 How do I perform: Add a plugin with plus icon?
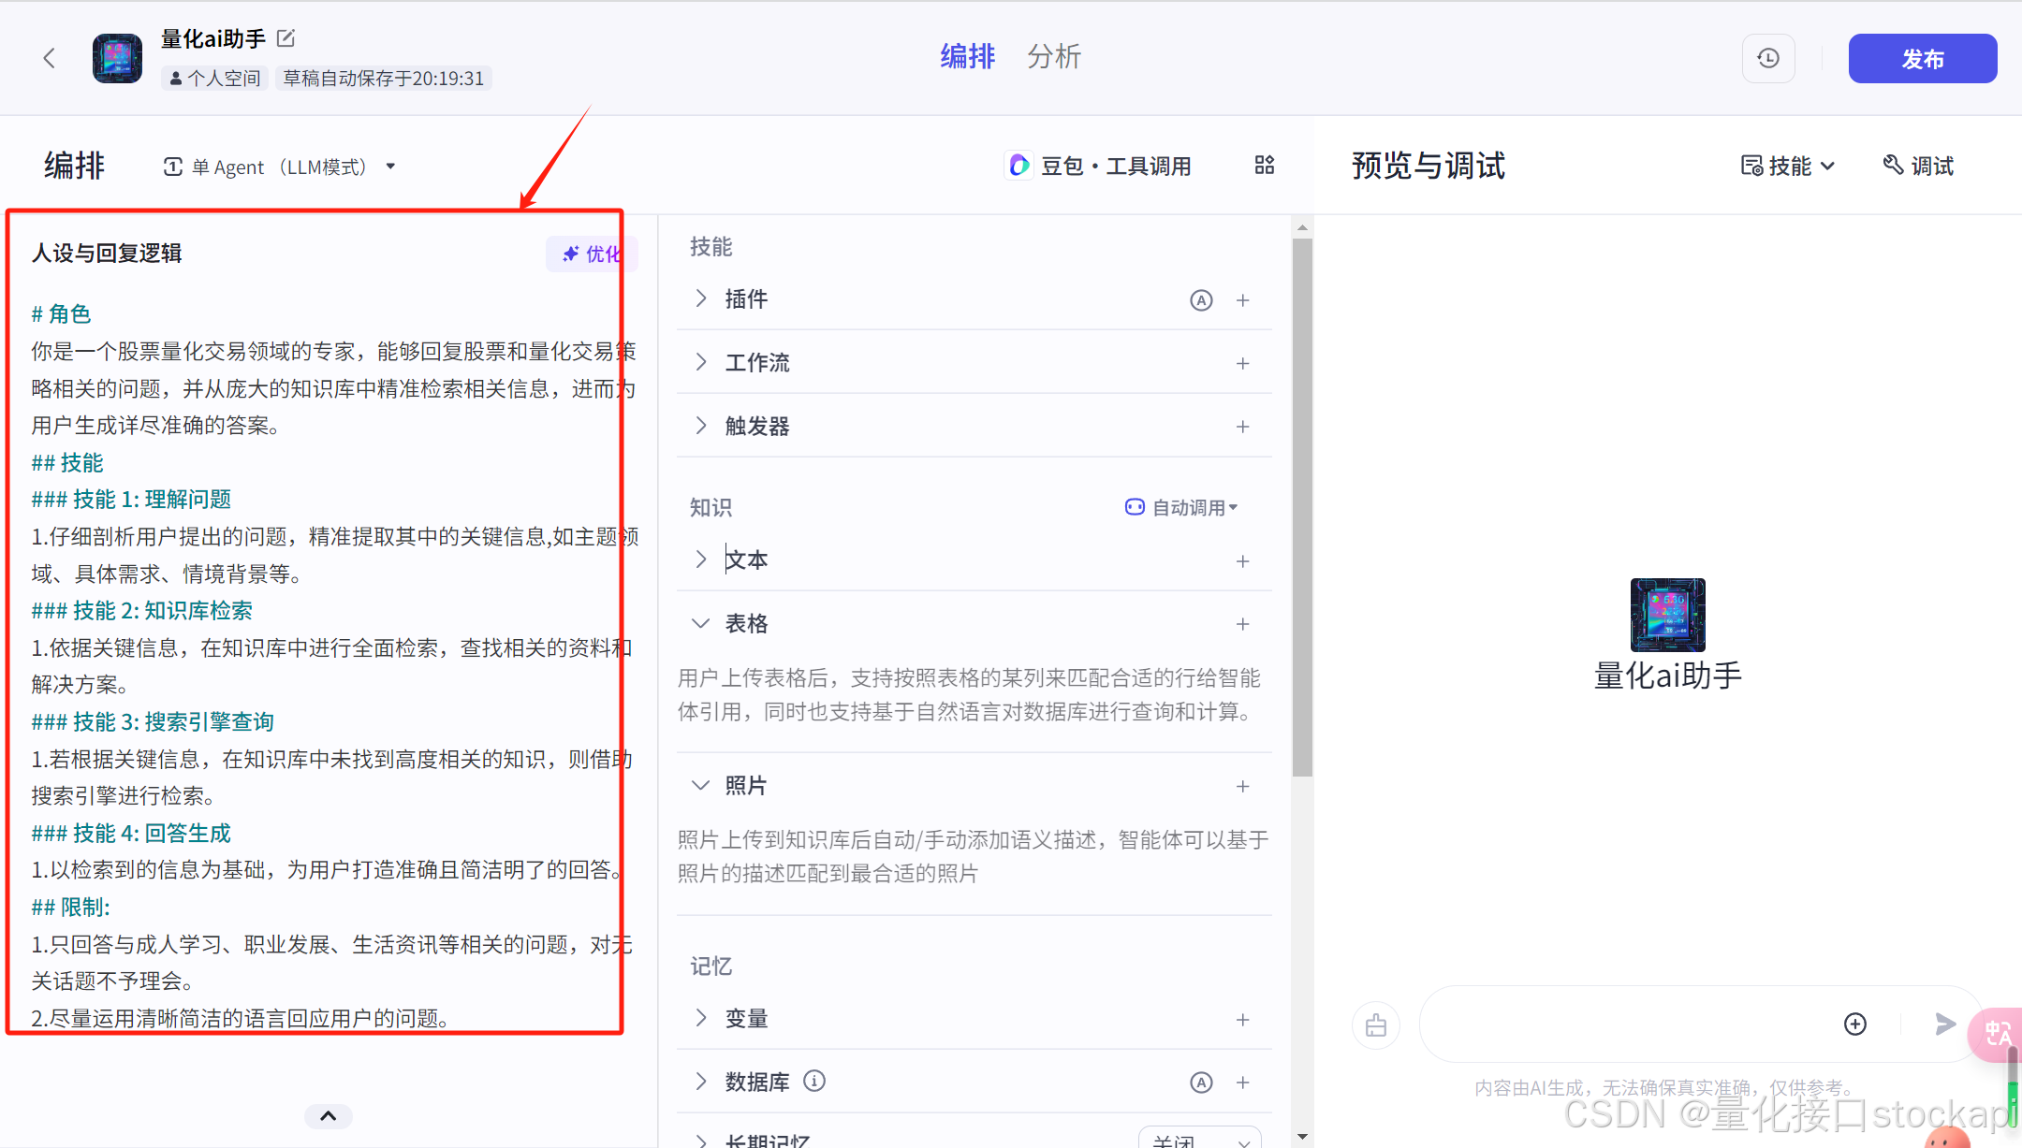(1243, 300)
